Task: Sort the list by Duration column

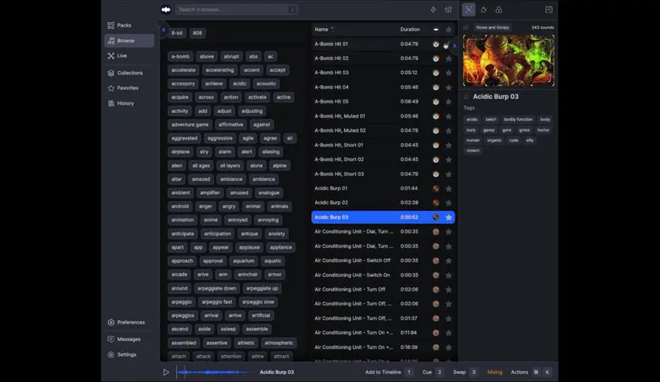Action: click(410, 29)
